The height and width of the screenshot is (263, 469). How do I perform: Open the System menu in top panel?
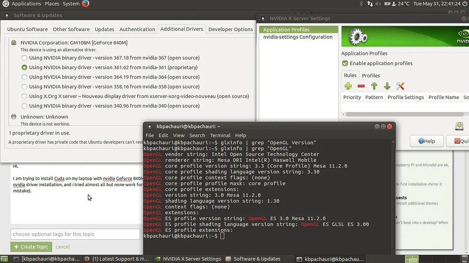click(71, 4)
